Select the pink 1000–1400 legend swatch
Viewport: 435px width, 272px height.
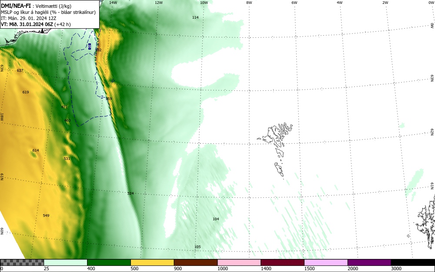coord(239,262)
